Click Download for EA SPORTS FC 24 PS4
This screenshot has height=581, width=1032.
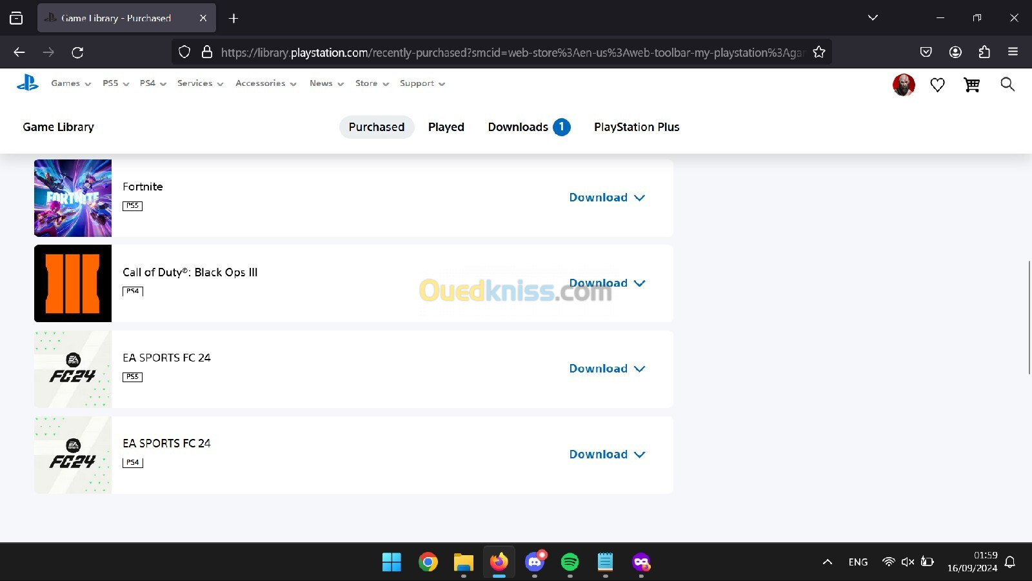pyautogui.click(x=607, y=454)
